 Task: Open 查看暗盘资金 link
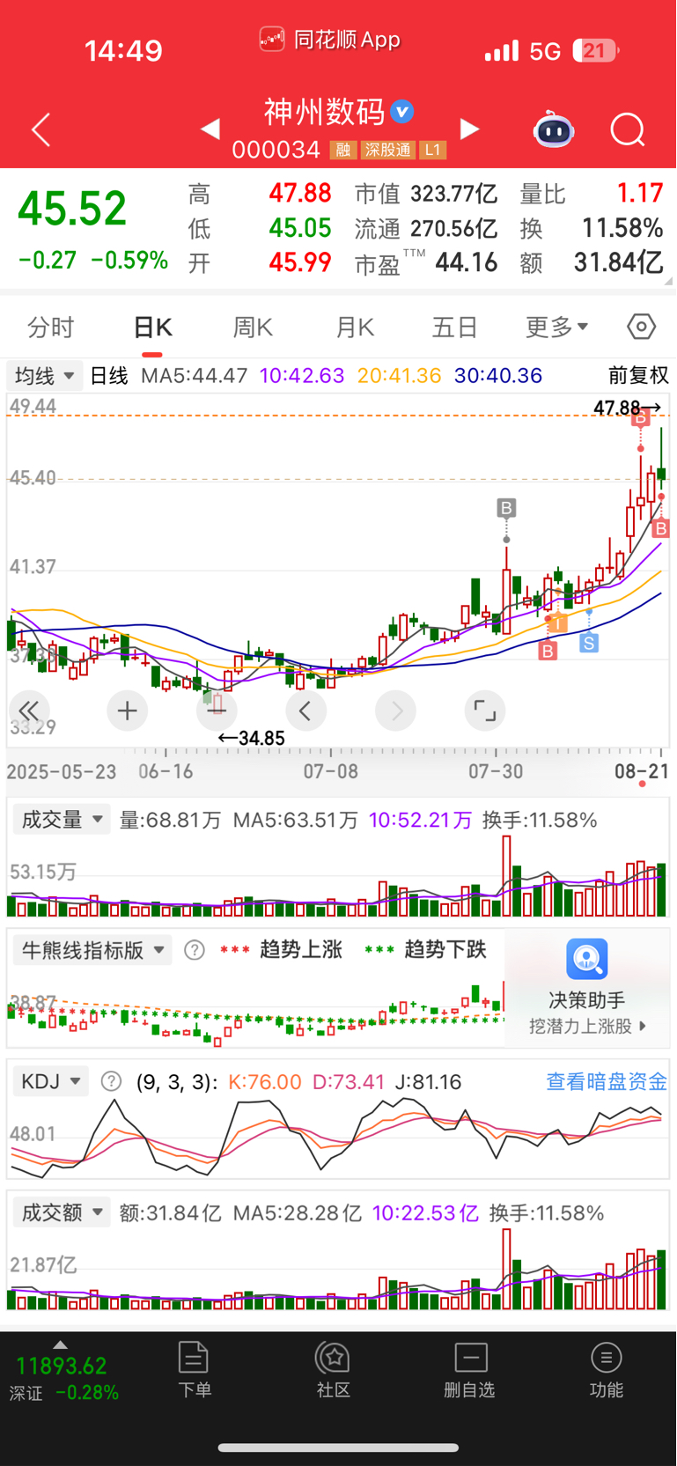point(607,1081)
